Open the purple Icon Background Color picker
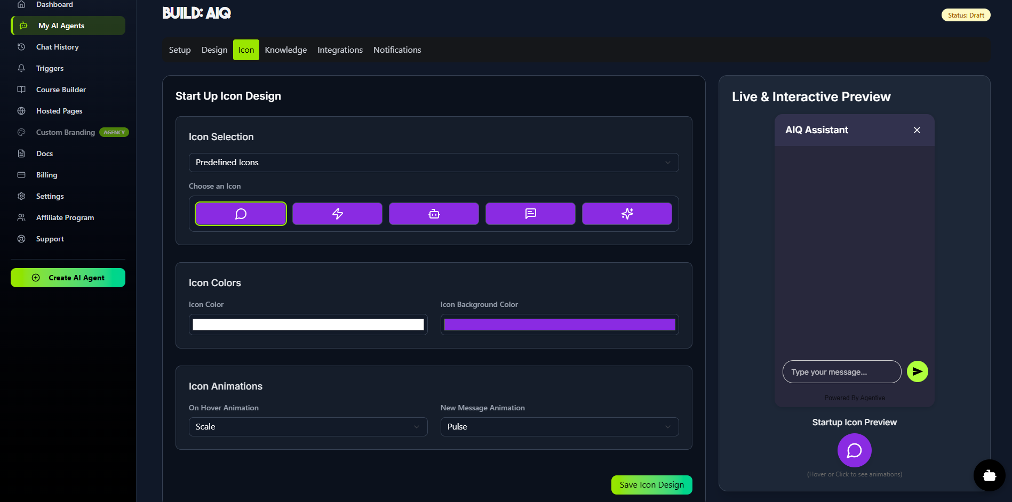1012x502 pixels. tap(559, 325)
